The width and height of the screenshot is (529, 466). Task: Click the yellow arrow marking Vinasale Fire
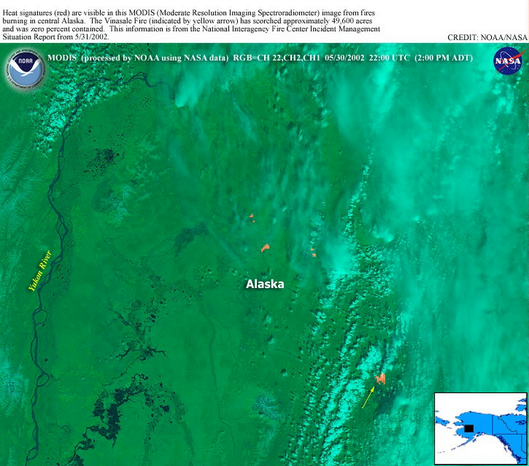(368, 397)
